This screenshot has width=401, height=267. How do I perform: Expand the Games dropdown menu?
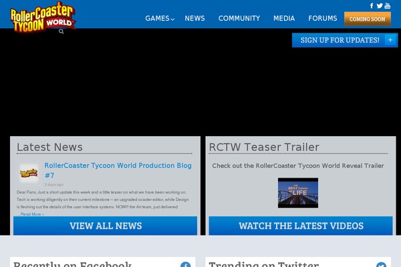point(160,19)
